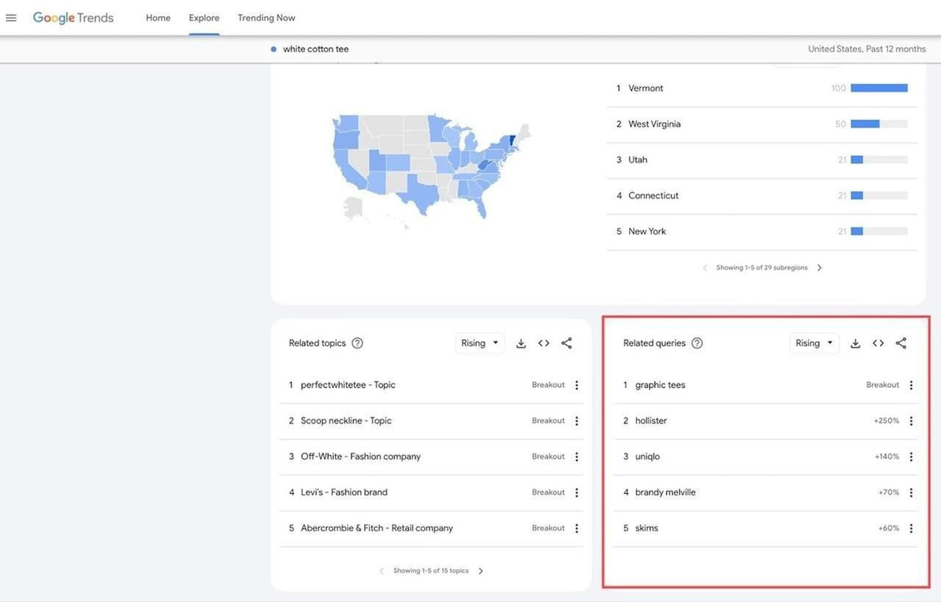
Task: Open the Trending Now tab
Action: 266,18
